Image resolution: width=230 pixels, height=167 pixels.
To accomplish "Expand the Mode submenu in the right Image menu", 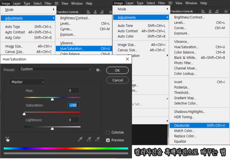I will [x=141, y=9].
